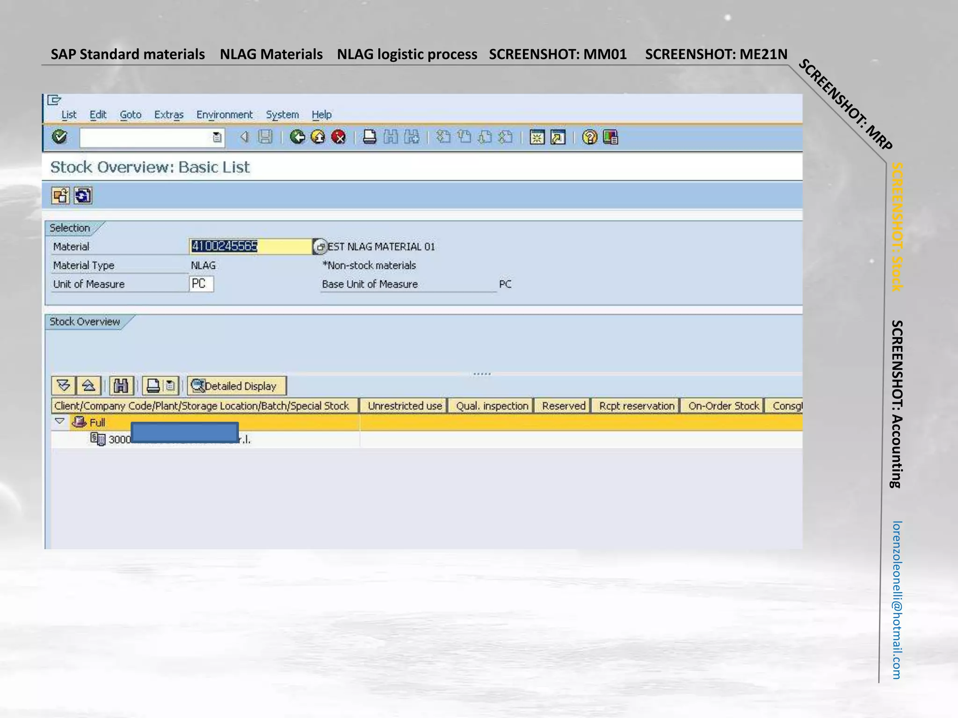Screen dimensions: 958x718
Task: Click the green checkmark Enter icon
Action: click(59, 137)
